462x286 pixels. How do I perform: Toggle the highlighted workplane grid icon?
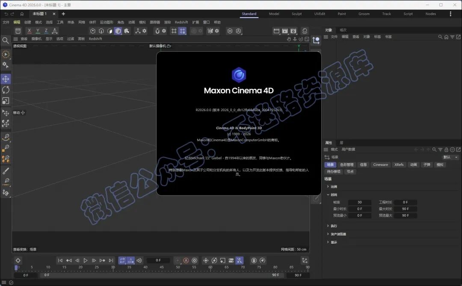[x=182, y=31]
